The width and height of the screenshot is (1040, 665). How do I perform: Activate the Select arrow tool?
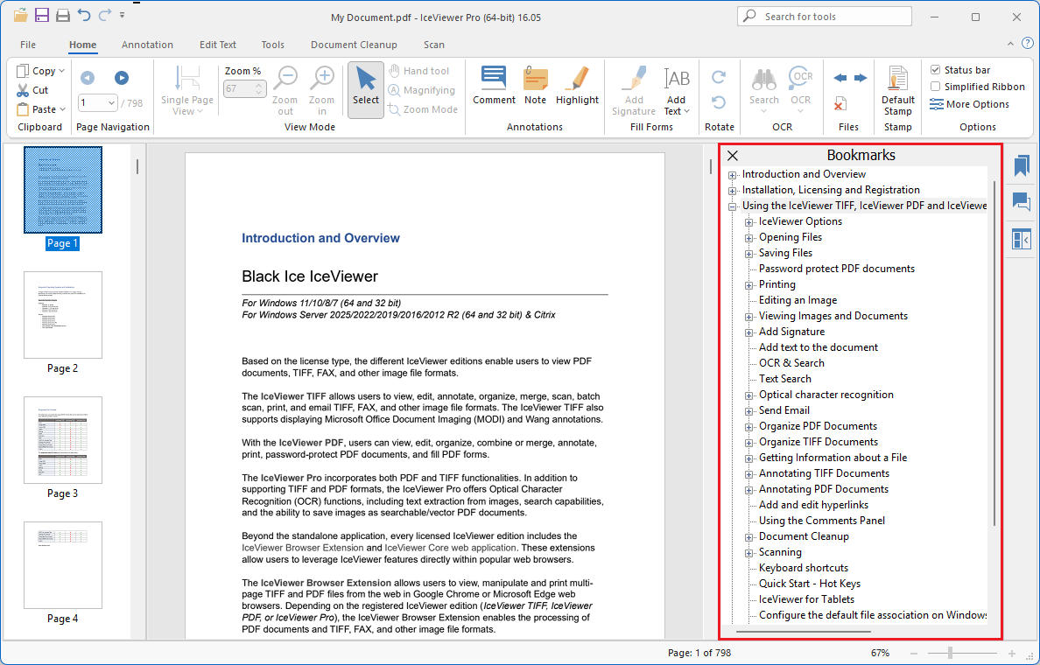click(365, 90)
